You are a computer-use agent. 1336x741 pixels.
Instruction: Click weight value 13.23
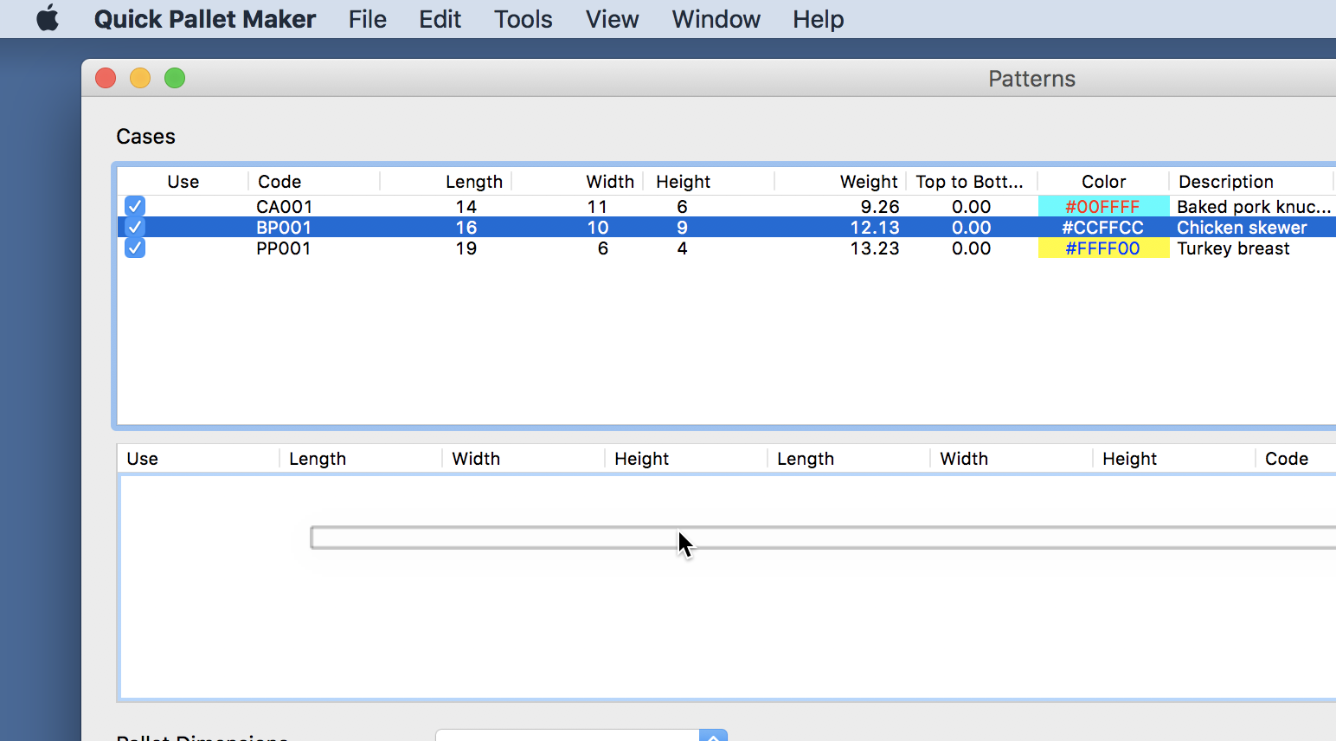pos(875,248)
